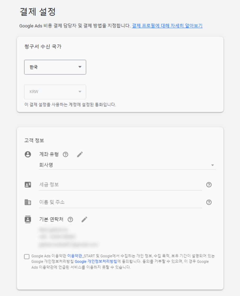Click the 계좌 유형 help question icon
This screenshot has height=296, width=240.
(65, 154)
